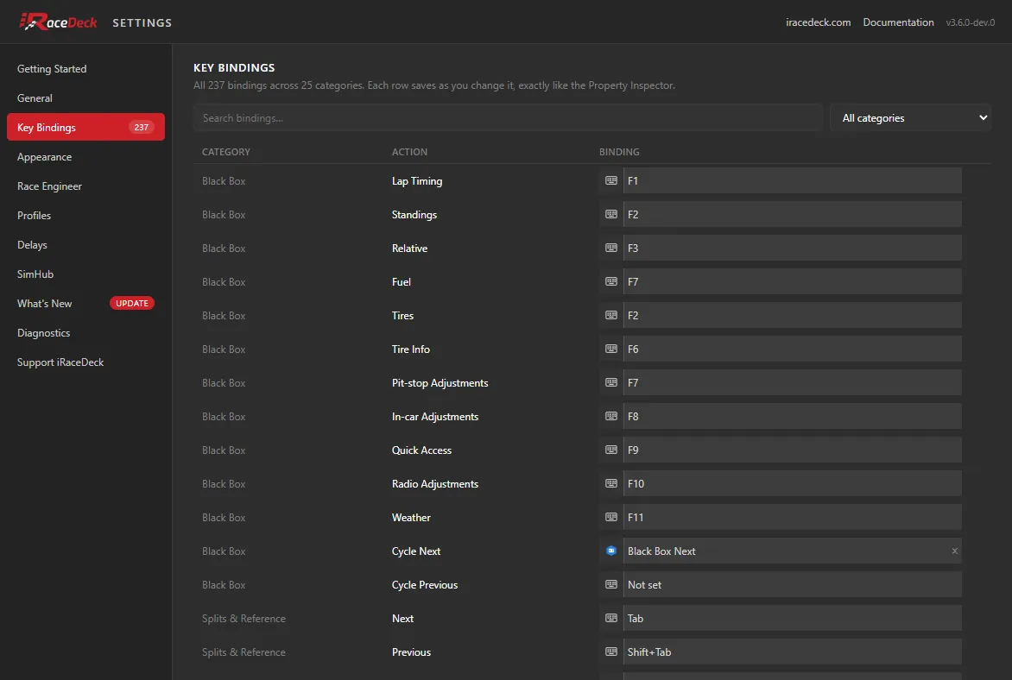This screenshot has height=680, width=1012.
Task: Click the F2 binding field for Standings
Action: [792, 214]
